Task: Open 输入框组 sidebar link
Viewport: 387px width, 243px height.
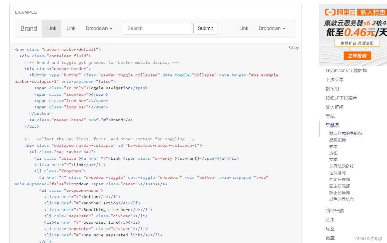Action: coord(335,107)
